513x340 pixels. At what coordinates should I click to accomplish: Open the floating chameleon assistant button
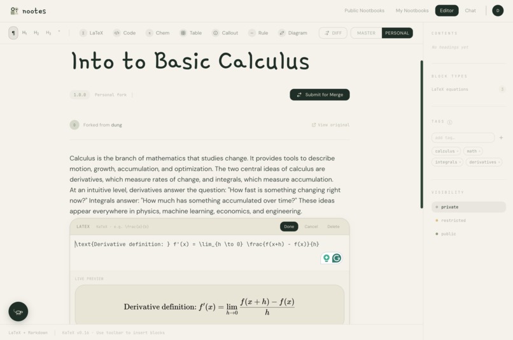coord(18,311)
